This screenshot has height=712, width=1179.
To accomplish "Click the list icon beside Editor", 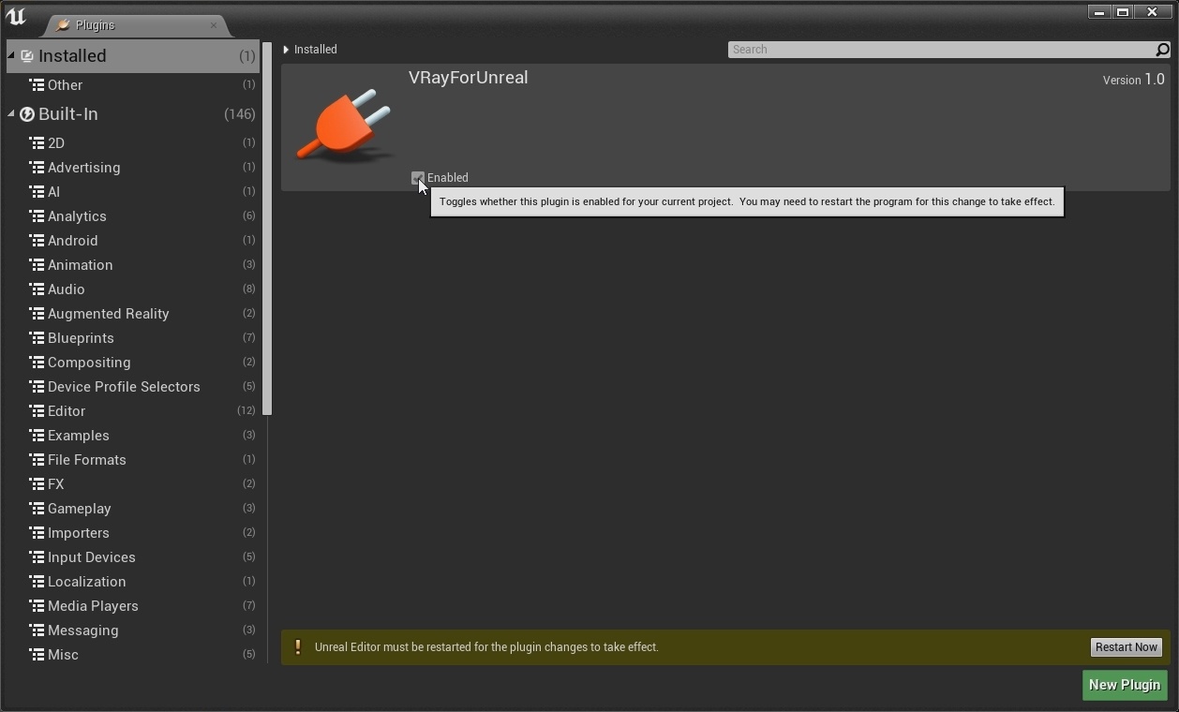I will (37, 411).
